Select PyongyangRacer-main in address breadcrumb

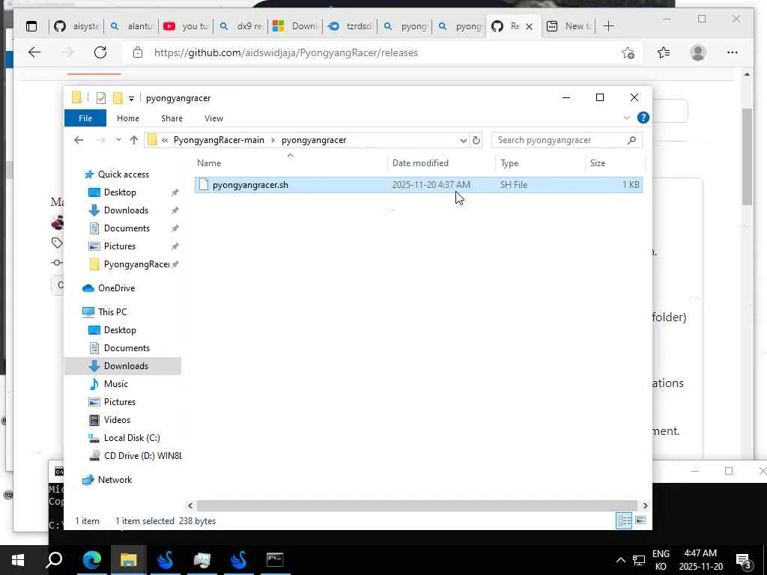[x=219, y=140]
